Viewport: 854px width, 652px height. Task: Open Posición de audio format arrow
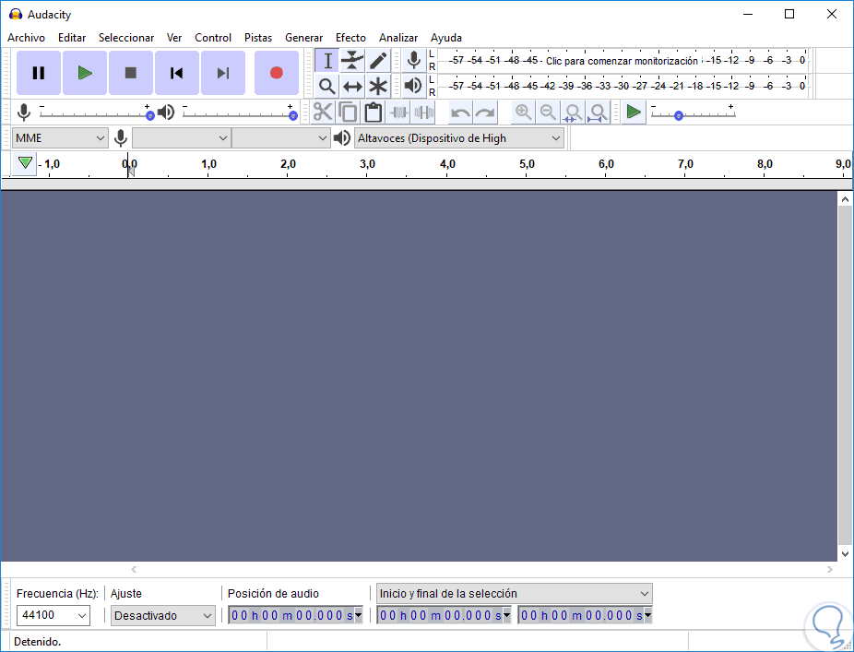359,615
